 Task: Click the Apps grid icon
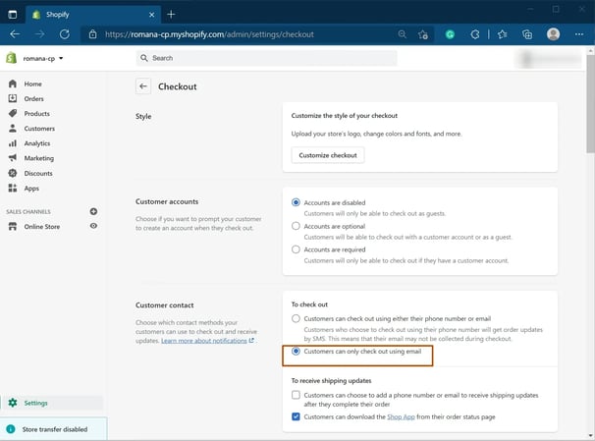click(13, 188)
